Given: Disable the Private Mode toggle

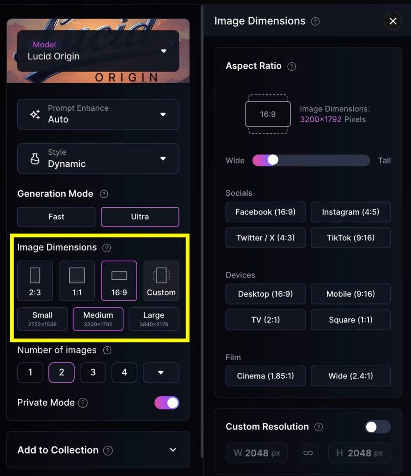Looking at the screenshot, I should point(166,403).
